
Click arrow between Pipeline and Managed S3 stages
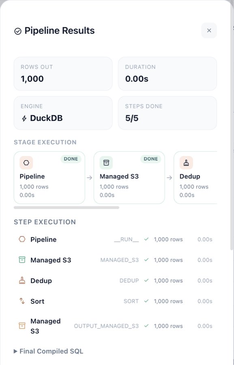(x=89, y=178)
